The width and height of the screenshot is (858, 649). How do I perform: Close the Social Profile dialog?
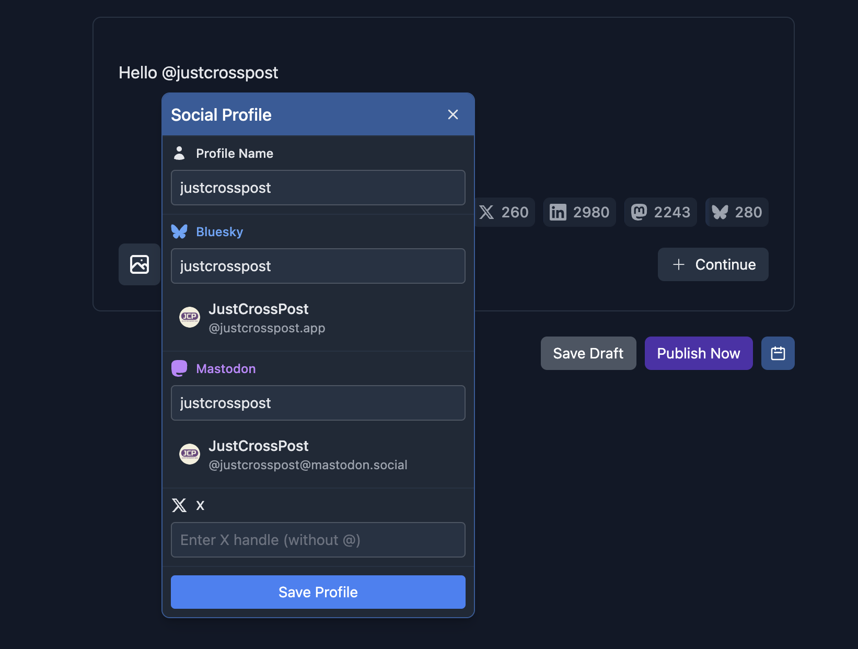click(453, 114)
